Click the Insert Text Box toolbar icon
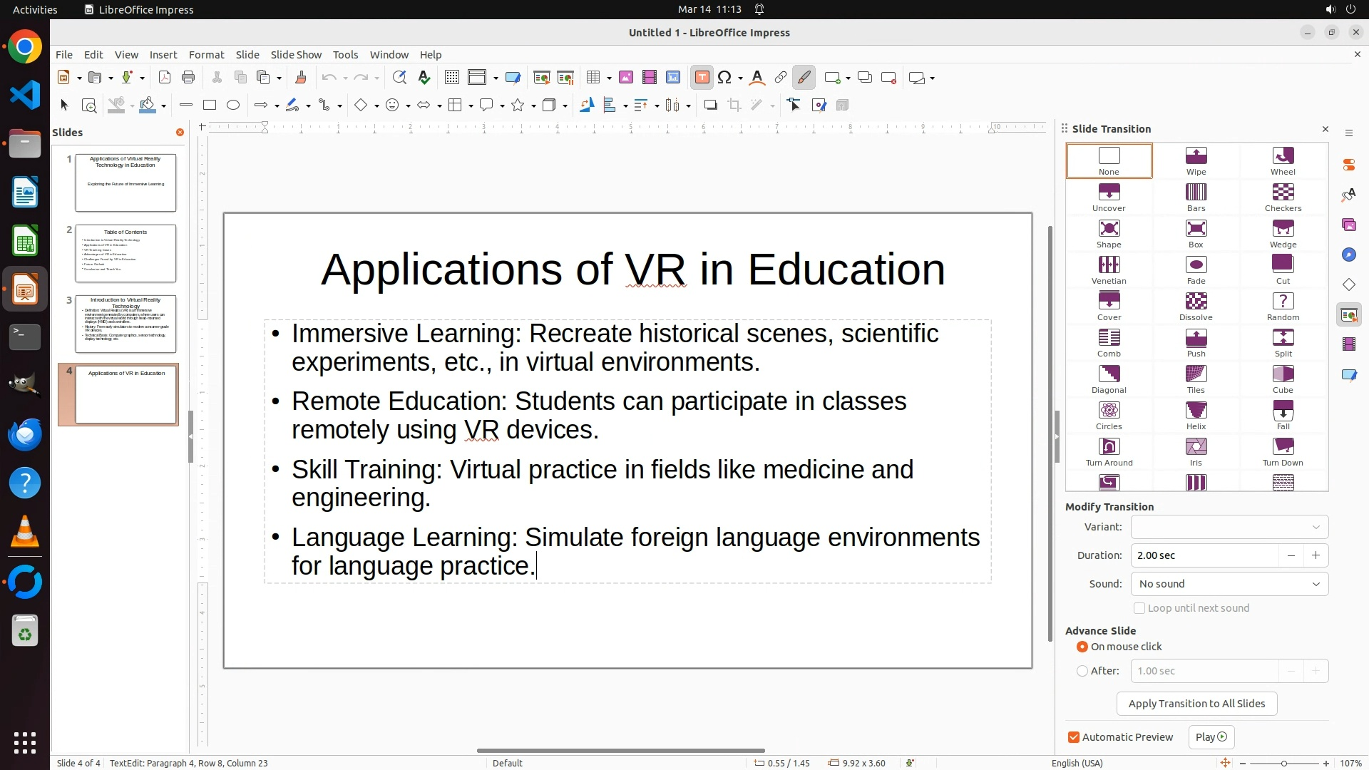Screen dimensions: 1369x770 point(702,78)
